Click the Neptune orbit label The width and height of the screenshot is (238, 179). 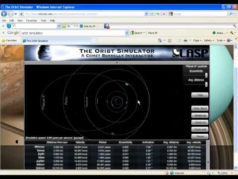click(87, 102)
